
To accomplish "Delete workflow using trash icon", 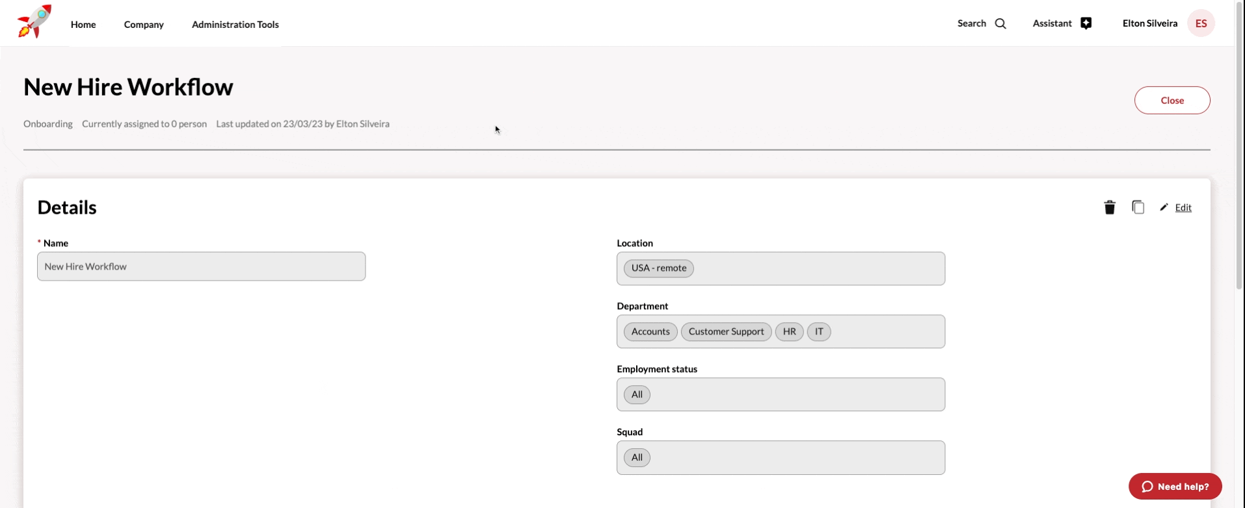I will click(x=1109, y=207).
